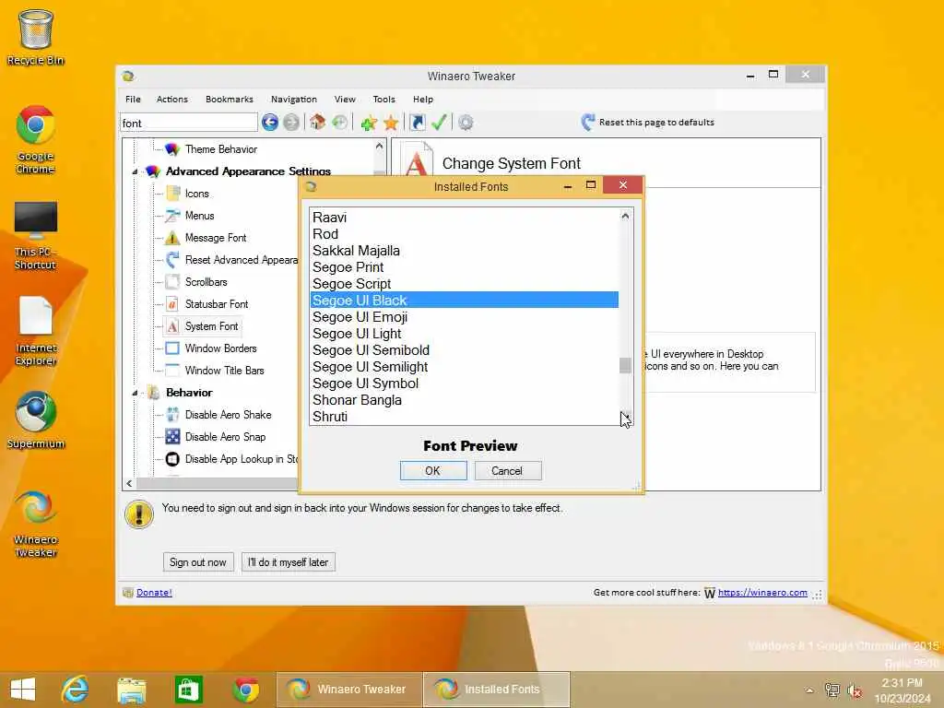Viewport: 944px width, 708px height.
Task: Open File Explorer from the taskbar
Action: tap(131, 690)
